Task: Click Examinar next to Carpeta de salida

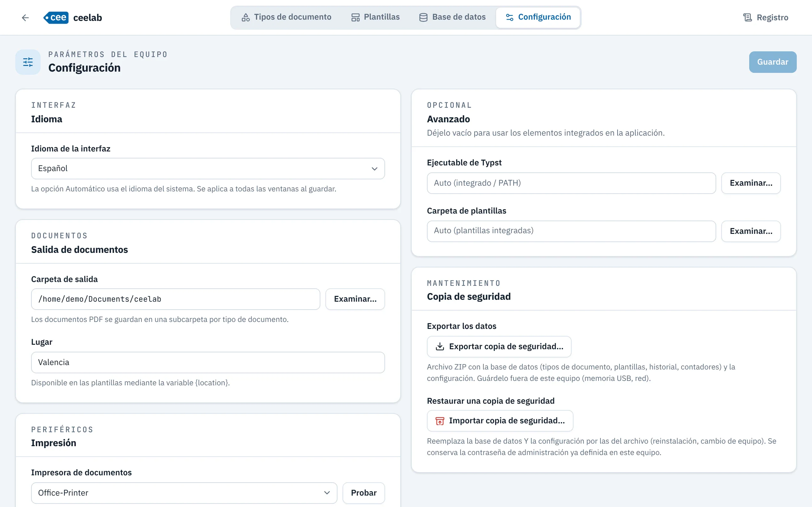Action: pos(355,299)
